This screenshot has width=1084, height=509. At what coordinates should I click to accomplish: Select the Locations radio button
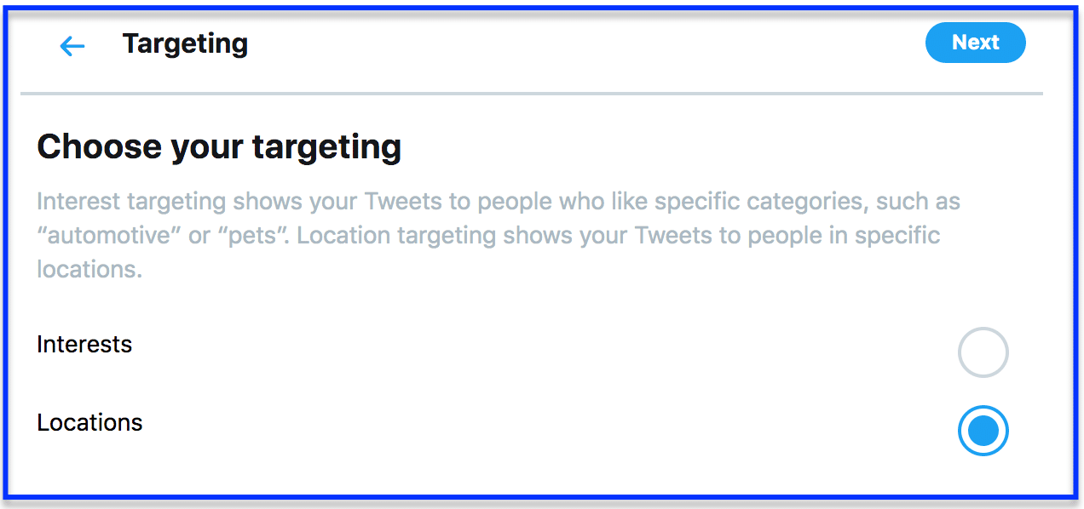point(983,431)
